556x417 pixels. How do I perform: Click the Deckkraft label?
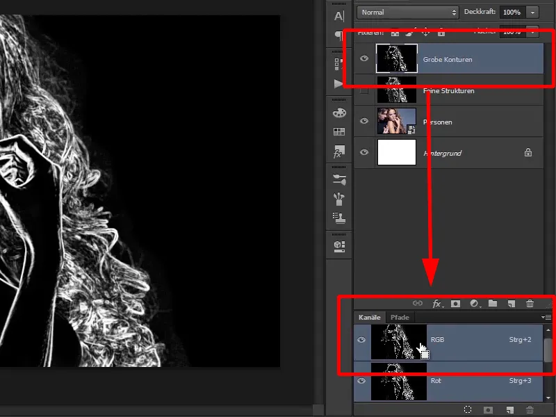pyautogui.click(x=480, y=12)
